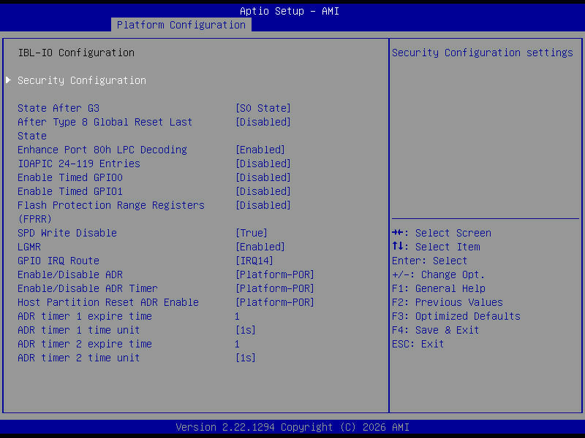Edit the ADR timer 1 expire value
Screen dimensions: 585x438
pos(237,316)
